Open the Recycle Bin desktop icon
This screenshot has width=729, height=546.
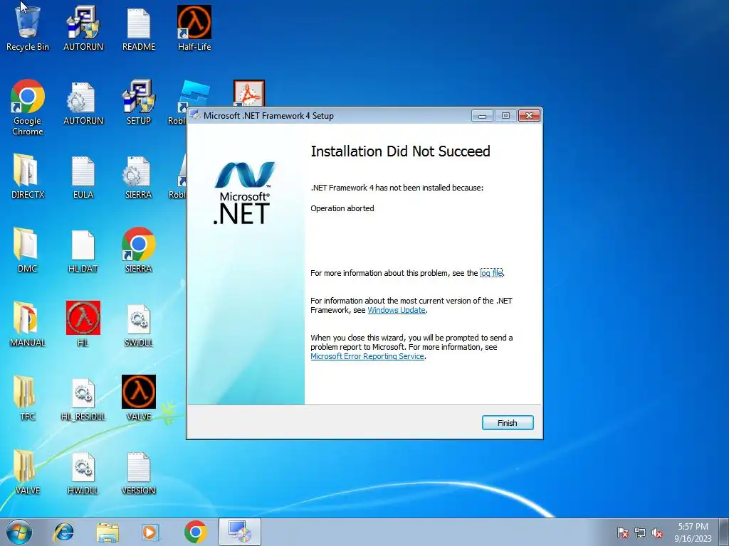coord(28,28)
